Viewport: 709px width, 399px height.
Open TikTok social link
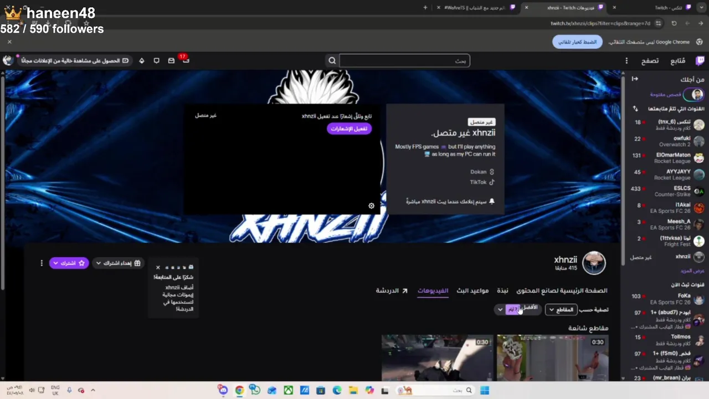[482, 182]
